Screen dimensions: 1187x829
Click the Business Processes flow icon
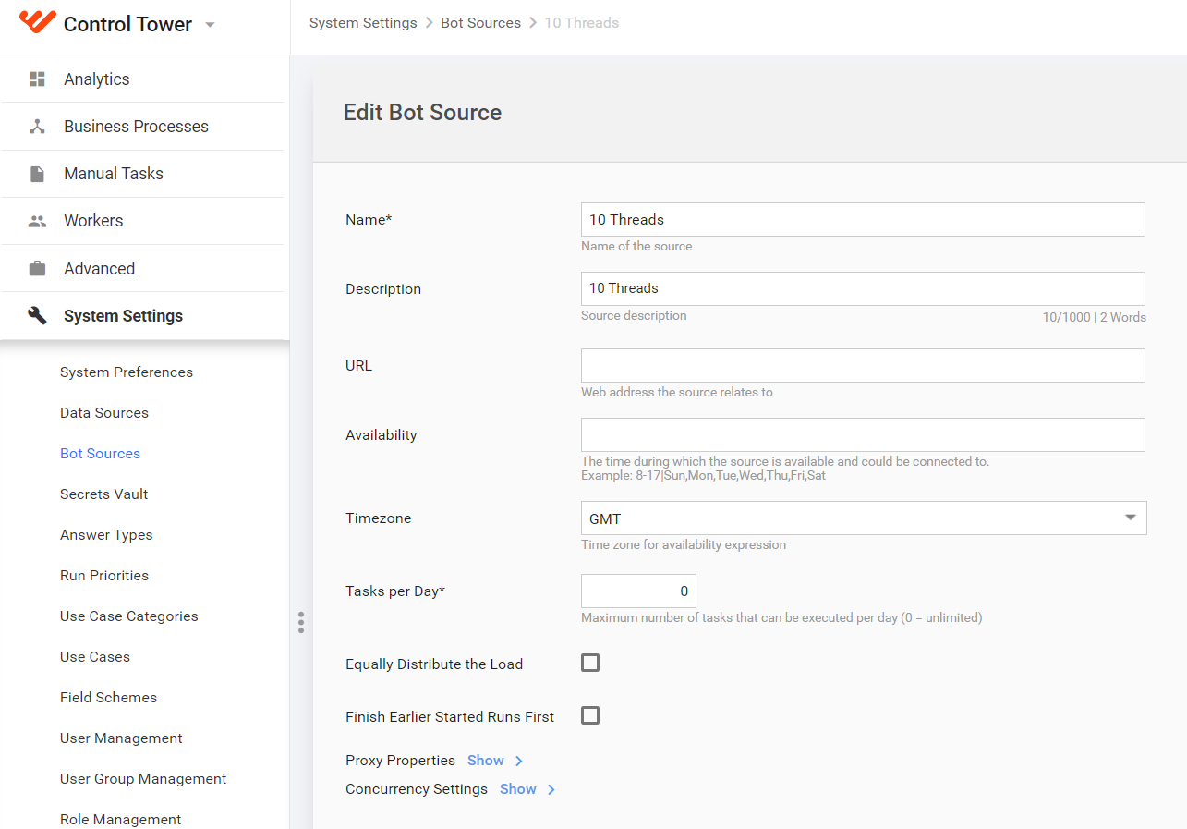[x=37, y=127]
